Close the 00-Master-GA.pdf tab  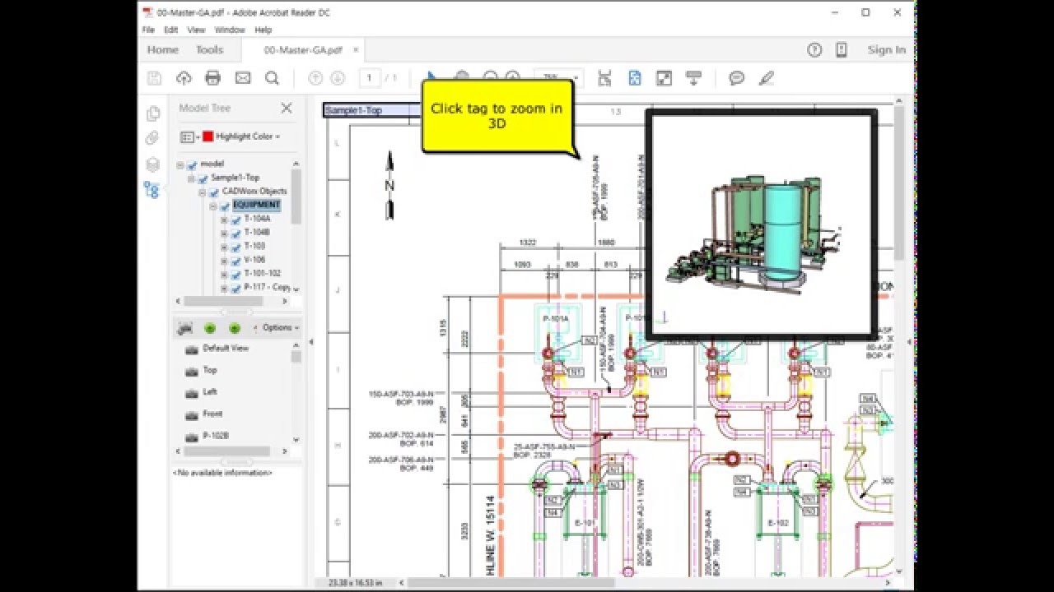click(356, 49)
